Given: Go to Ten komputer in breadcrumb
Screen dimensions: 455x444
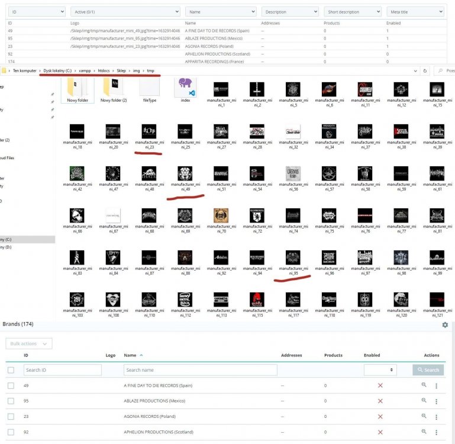Looking at the screenshot, I should (25, 70).
